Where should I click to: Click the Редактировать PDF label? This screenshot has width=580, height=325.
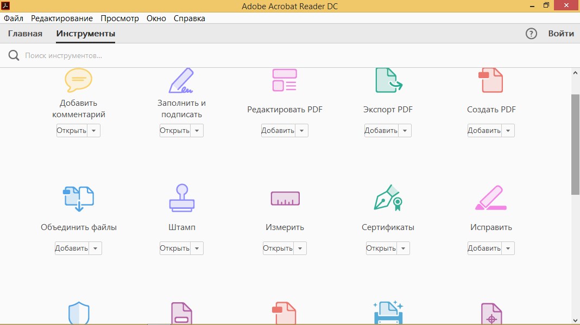tap(285, 110)
